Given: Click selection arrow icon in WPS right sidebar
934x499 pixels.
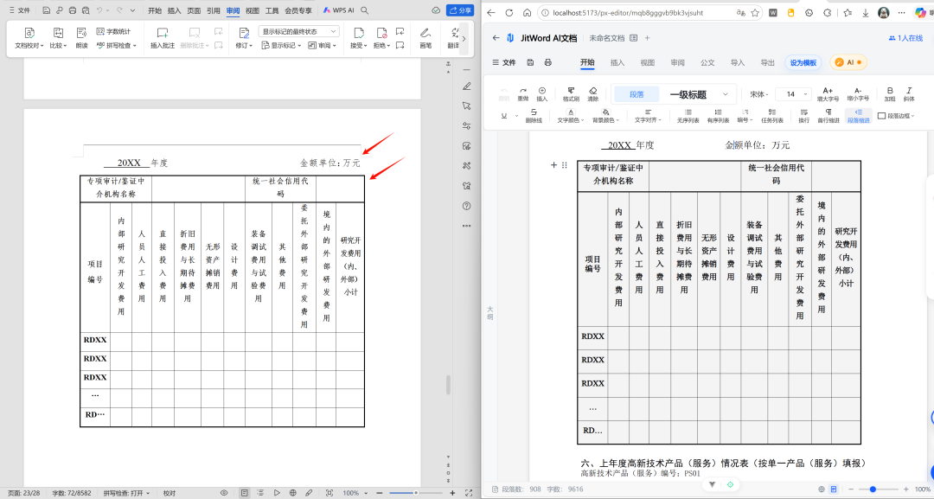Looking at the screenshot, I should (x=467, y=106).
